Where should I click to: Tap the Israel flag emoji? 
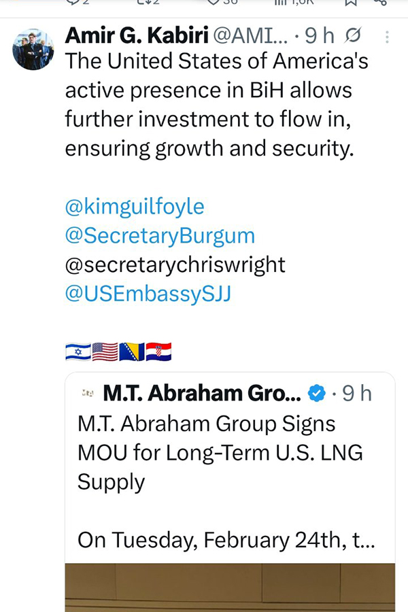coord(78,352)
